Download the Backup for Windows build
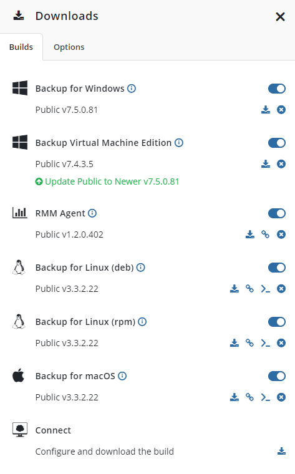The height and width of the screenshot is (474, 295). [x=266, y=110]
